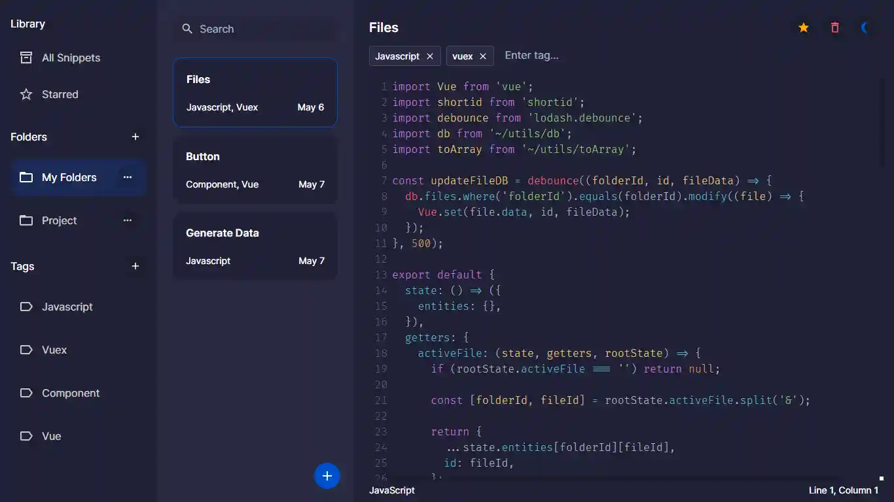Toggle the star favorite icon for Files
Image resolution: width=894 pixels, height=502 pixels.
pyautogui.click(x=803, y=27)
